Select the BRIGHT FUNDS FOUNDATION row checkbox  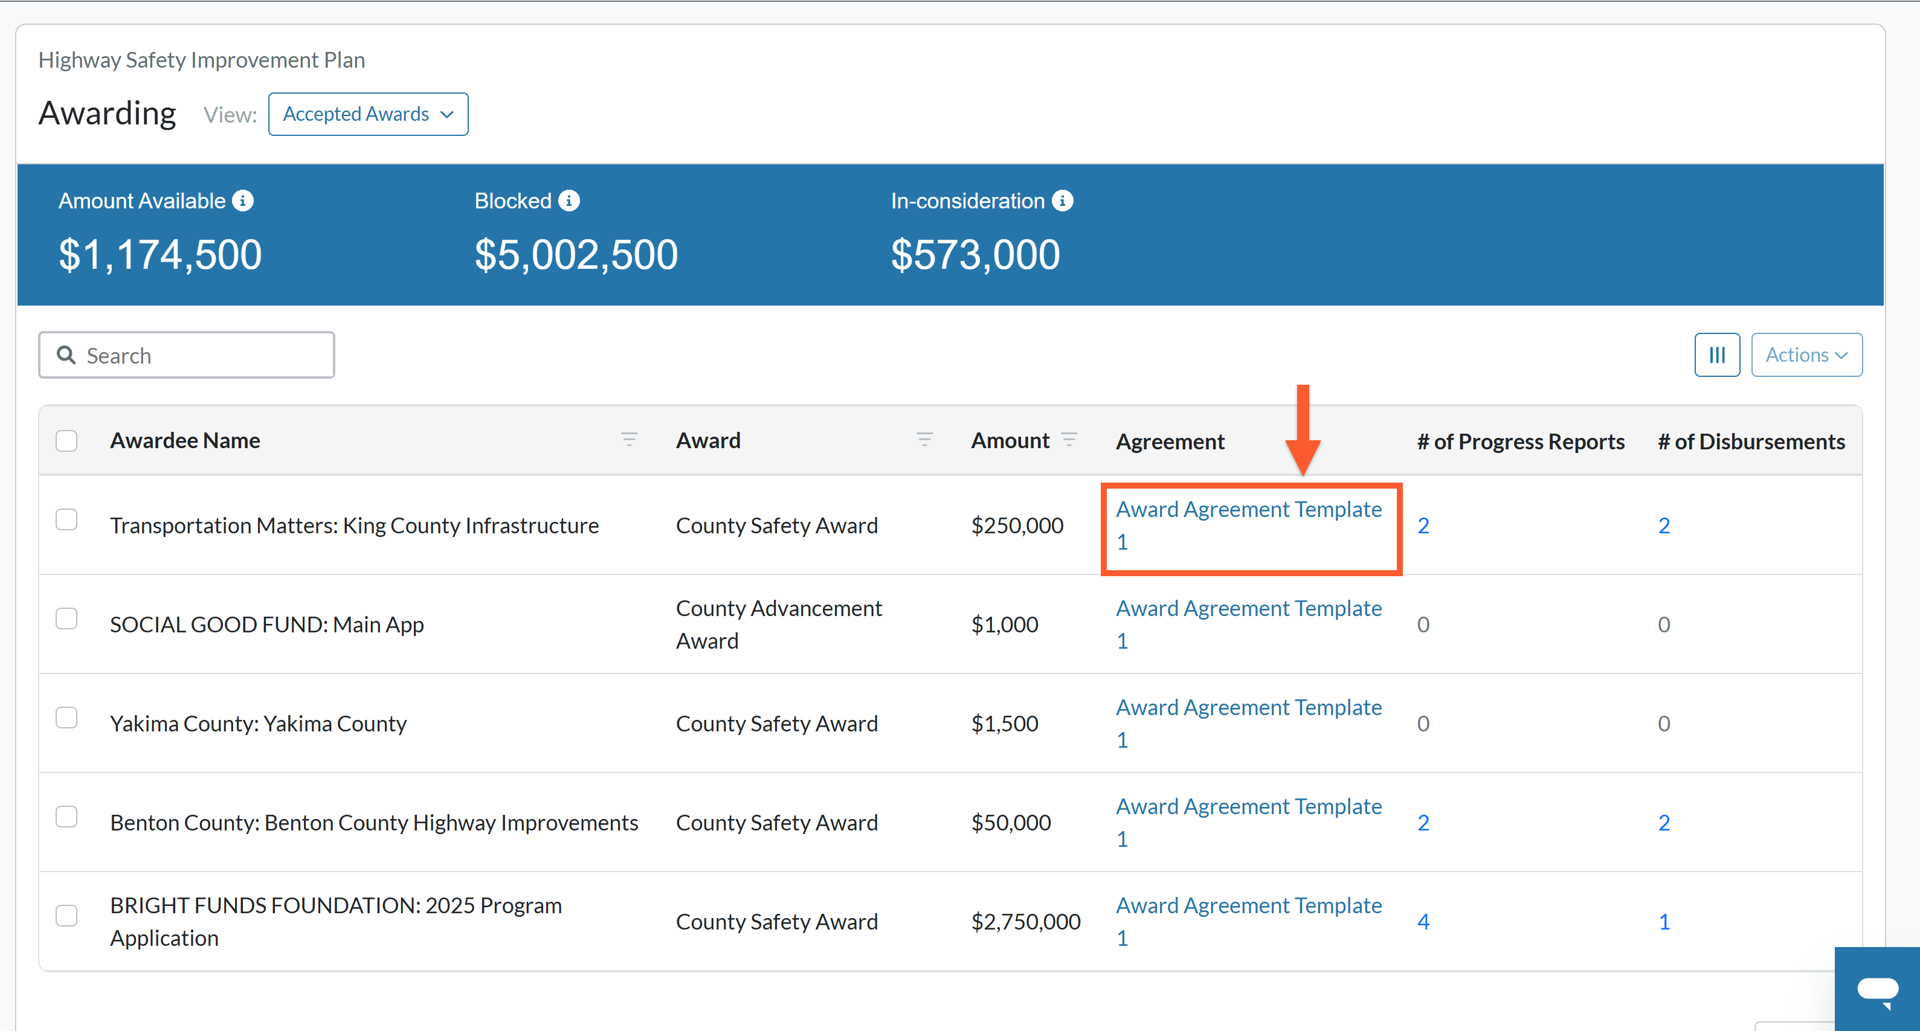pos(66,916)
